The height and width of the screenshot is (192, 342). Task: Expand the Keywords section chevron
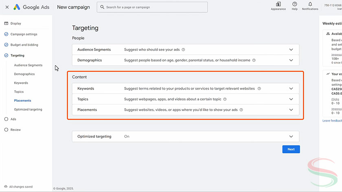tap(291, 88)
